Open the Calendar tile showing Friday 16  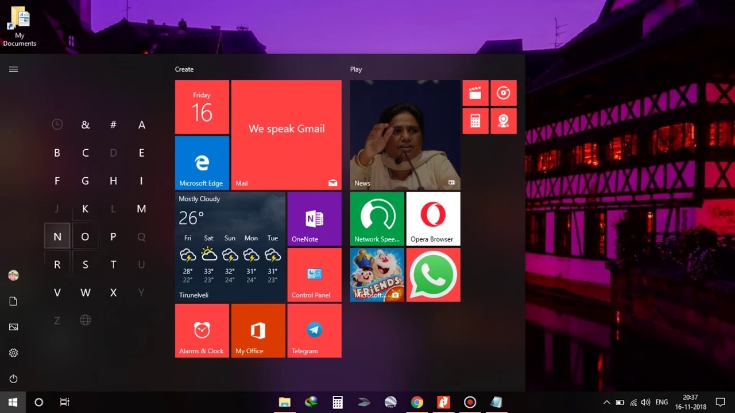[x=202, y=107]
